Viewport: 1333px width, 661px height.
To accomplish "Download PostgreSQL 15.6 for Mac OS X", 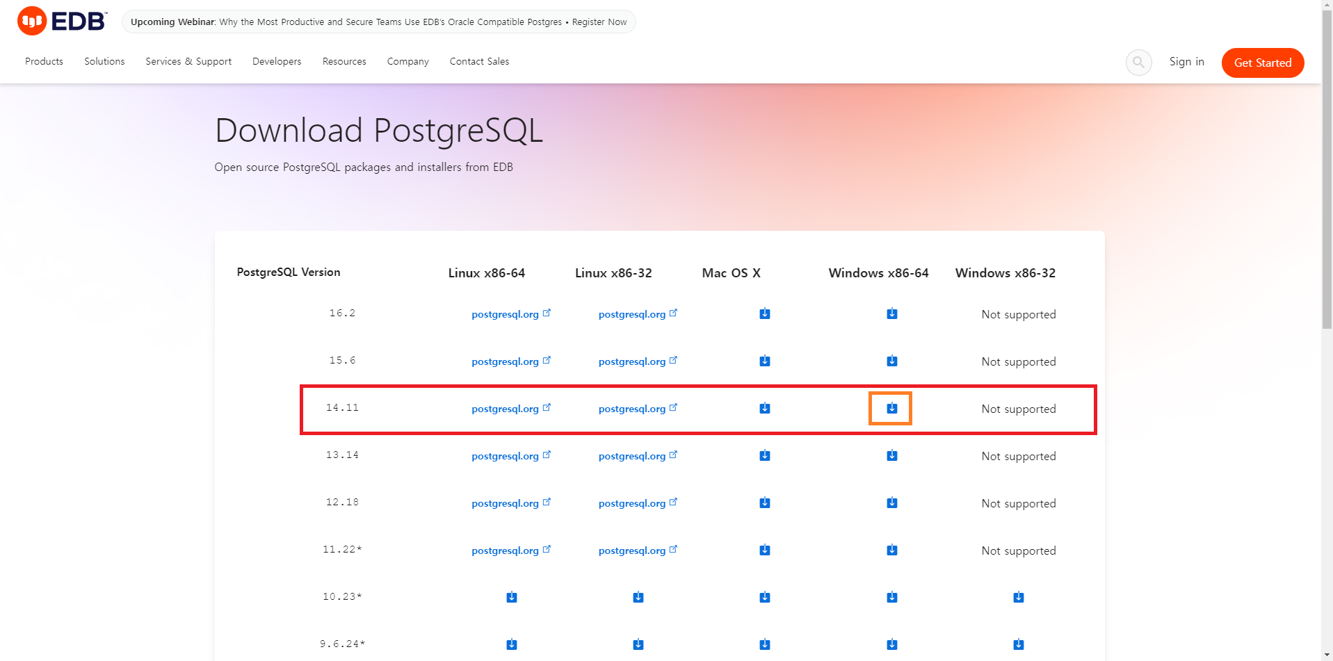I will click(x=765, y=361).
